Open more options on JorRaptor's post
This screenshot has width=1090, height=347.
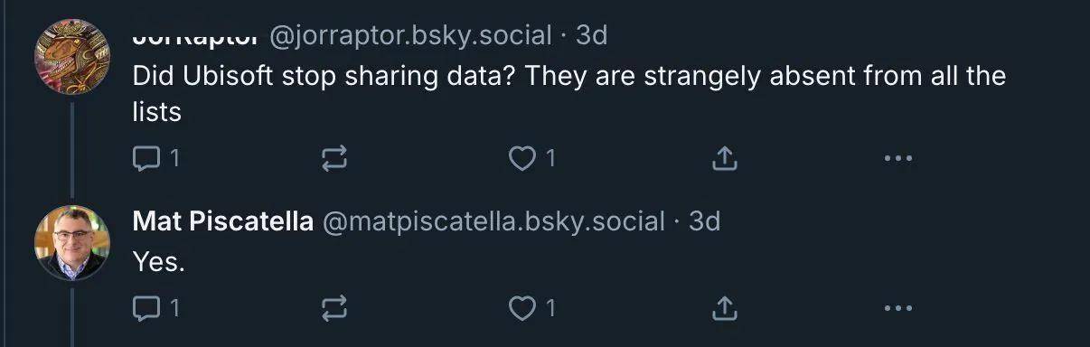[x=897, y=159]
